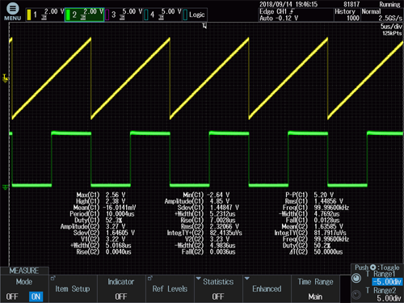Image resolution: width=404 pixels, height=303 pixels.
Task: Click the 5.00div T Range2 value
Action: click(x=389, y=298)
